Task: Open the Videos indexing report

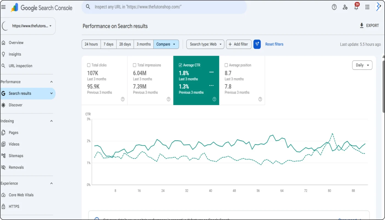Action: [x=14, y=144]
